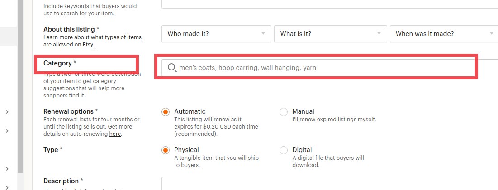Click the arrow icon on Who made it?

pyautogui.click(x=263, y=33)
